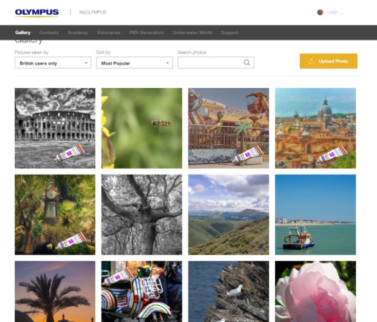Select the Gallery tab
Image resolution: width=377 pixels, height=322 pixels.
click(x=23, y=32)
